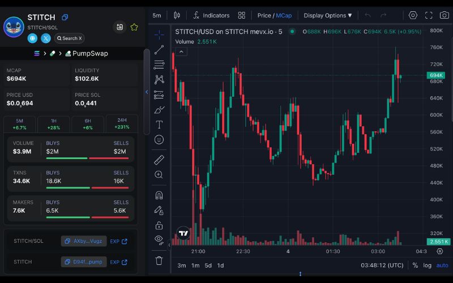Click the Search X button
Viewport: 453px width, 283px height.
click(x=69, y=38)
